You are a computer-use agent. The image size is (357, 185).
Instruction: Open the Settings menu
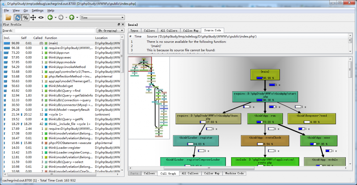[38, 10]
